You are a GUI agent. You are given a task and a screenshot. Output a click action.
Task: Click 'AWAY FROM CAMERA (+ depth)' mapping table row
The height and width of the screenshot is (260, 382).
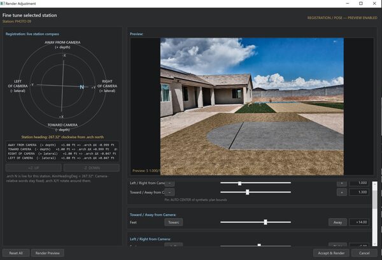pyautogui.click(x=61, y=145)
